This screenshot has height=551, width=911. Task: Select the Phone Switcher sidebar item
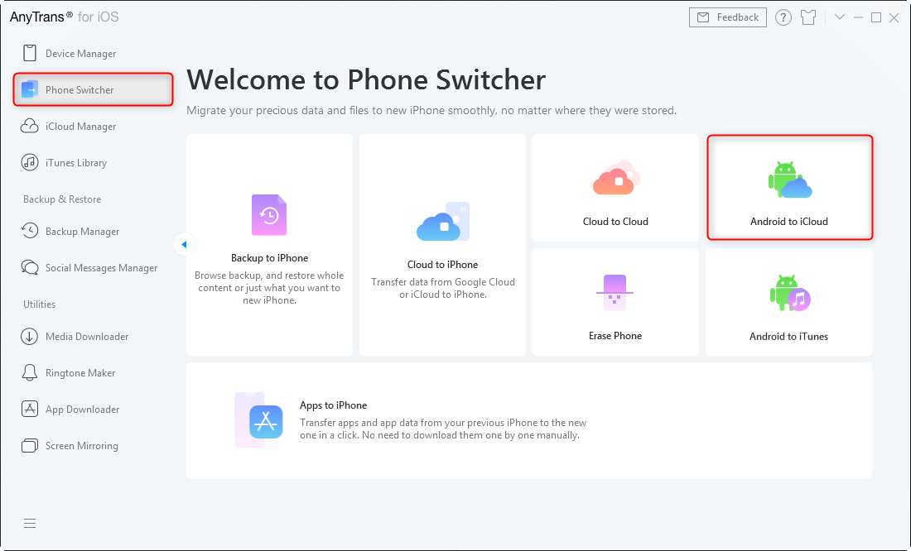click(93, 89)
